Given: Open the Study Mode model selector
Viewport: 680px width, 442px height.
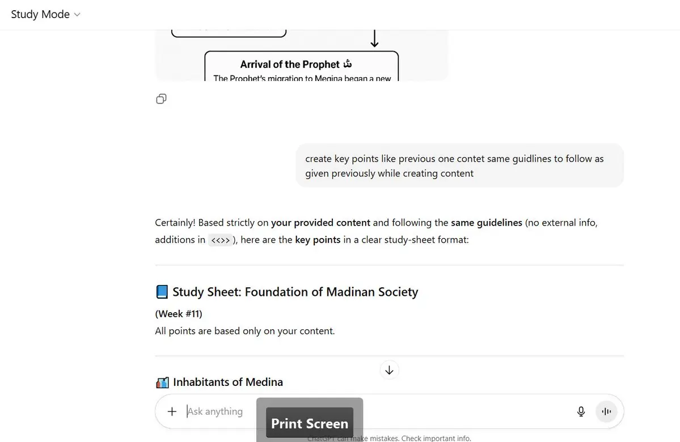Looking at the screenshot, I should [45, 14].
